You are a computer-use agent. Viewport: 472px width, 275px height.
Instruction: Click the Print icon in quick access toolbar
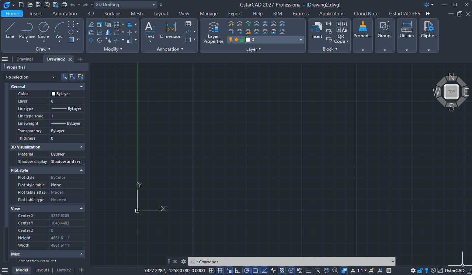point(64,5)
